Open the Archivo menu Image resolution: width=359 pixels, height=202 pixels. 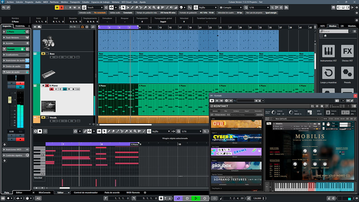click(10, 2)
